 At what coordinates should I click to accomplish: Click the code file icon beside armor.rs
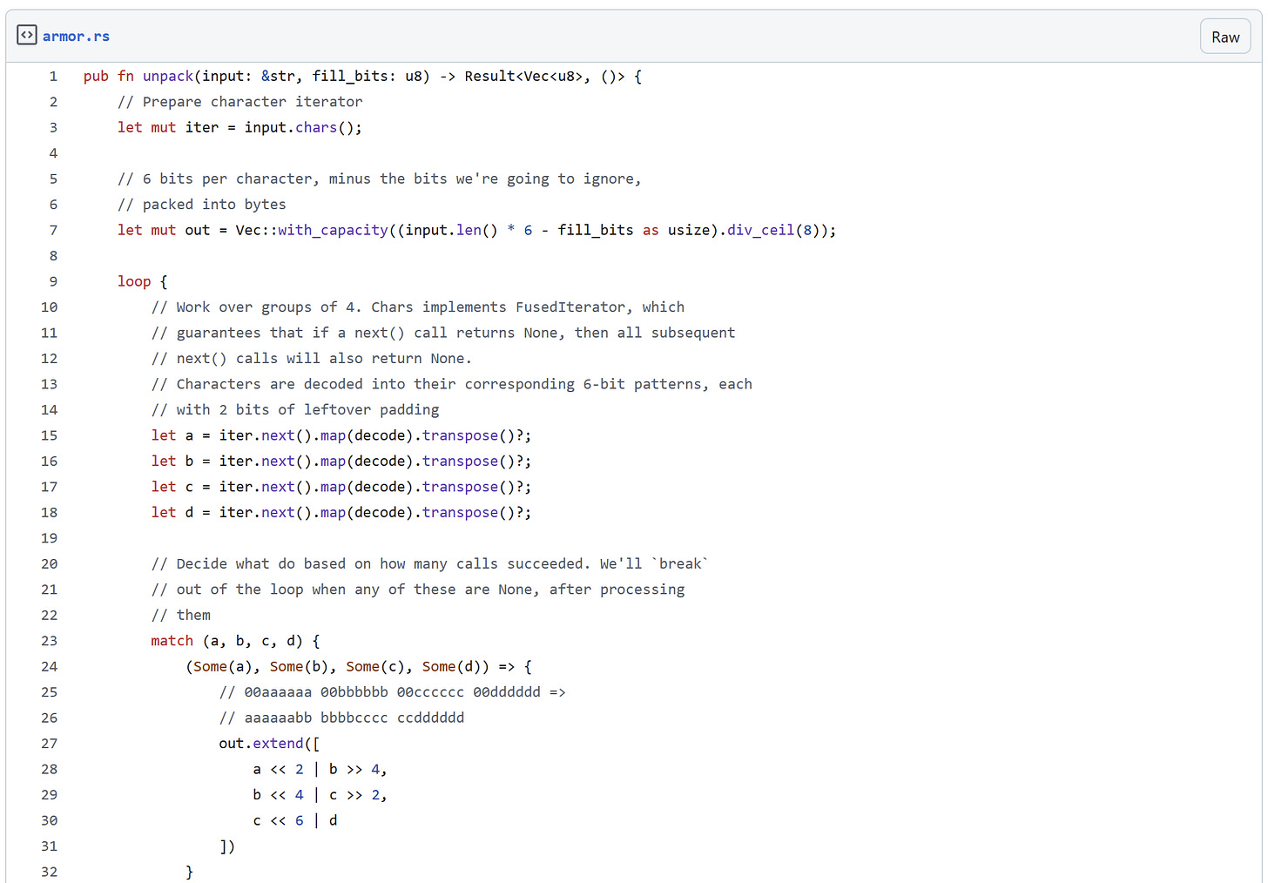[x=27, y=36]
